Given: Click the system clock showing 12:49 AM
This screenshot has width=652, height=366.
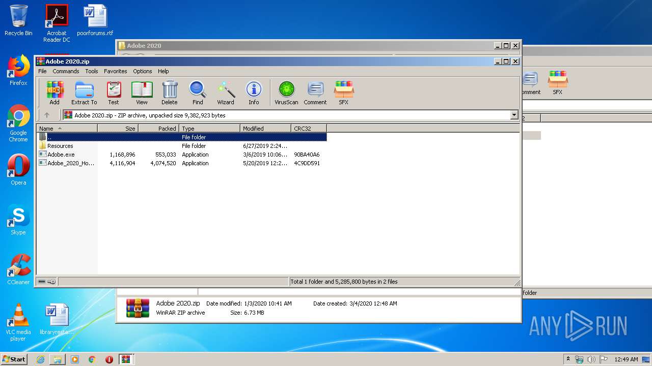Looking at the screenshot, I should pos(626,359).
